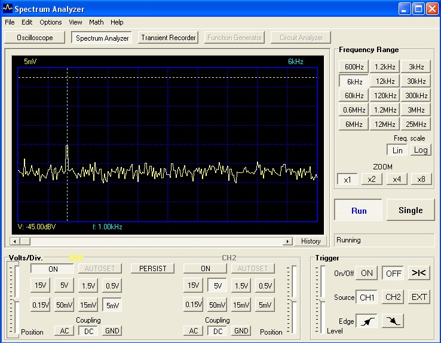Click the display horizontal scrollbar thumb

pos(25,241)
